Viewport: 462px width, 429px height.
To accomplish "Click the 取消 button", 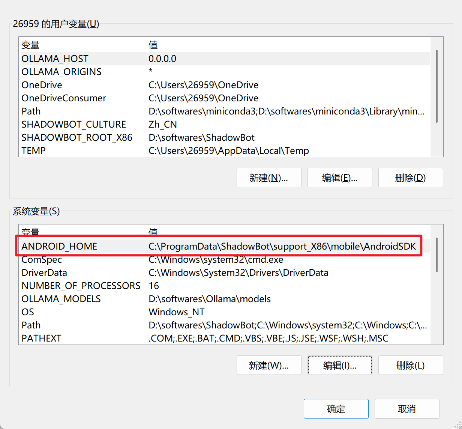I will point(406,409).
